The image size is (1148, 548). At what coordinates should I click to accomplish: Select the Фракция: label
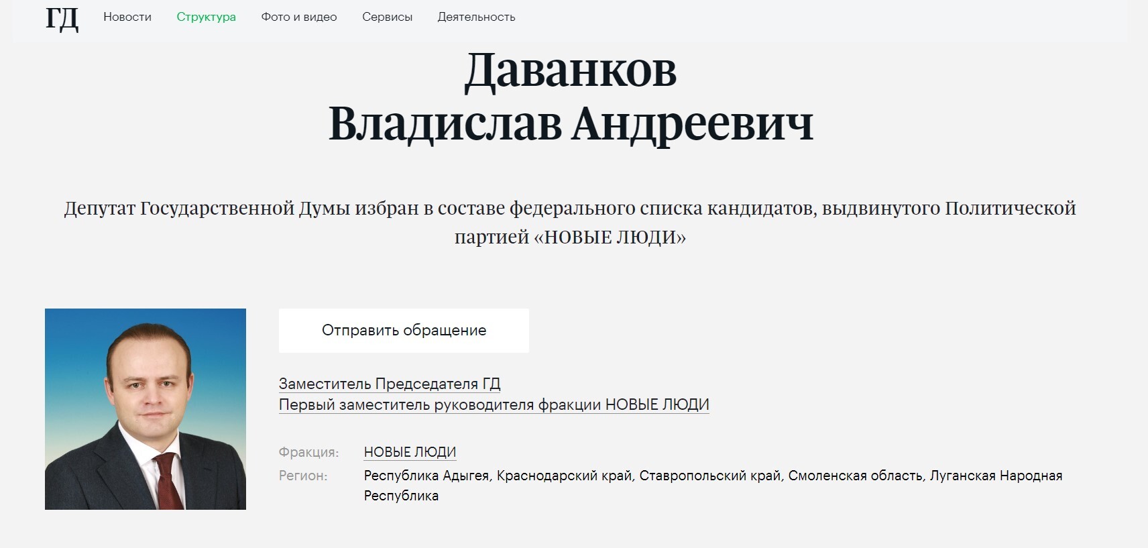click(308, 452)
